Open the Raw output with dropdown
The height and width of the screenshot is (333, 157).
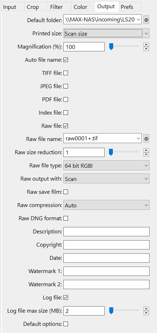tap(106, 178)
